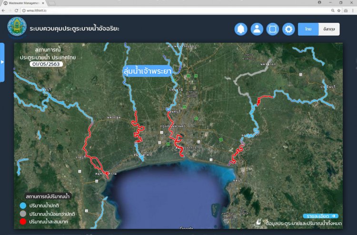Click the red accumulated water legend swatch
357x235 pixels.
tap(22, 222)
